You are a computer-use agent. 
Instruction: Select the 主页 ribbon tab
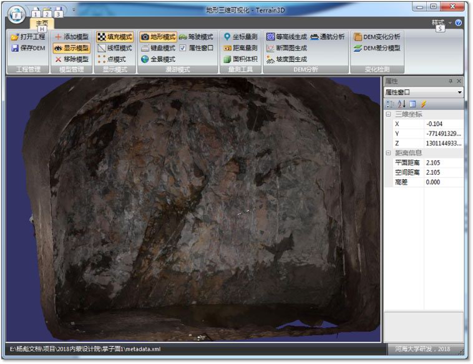(x=42, y=23)
